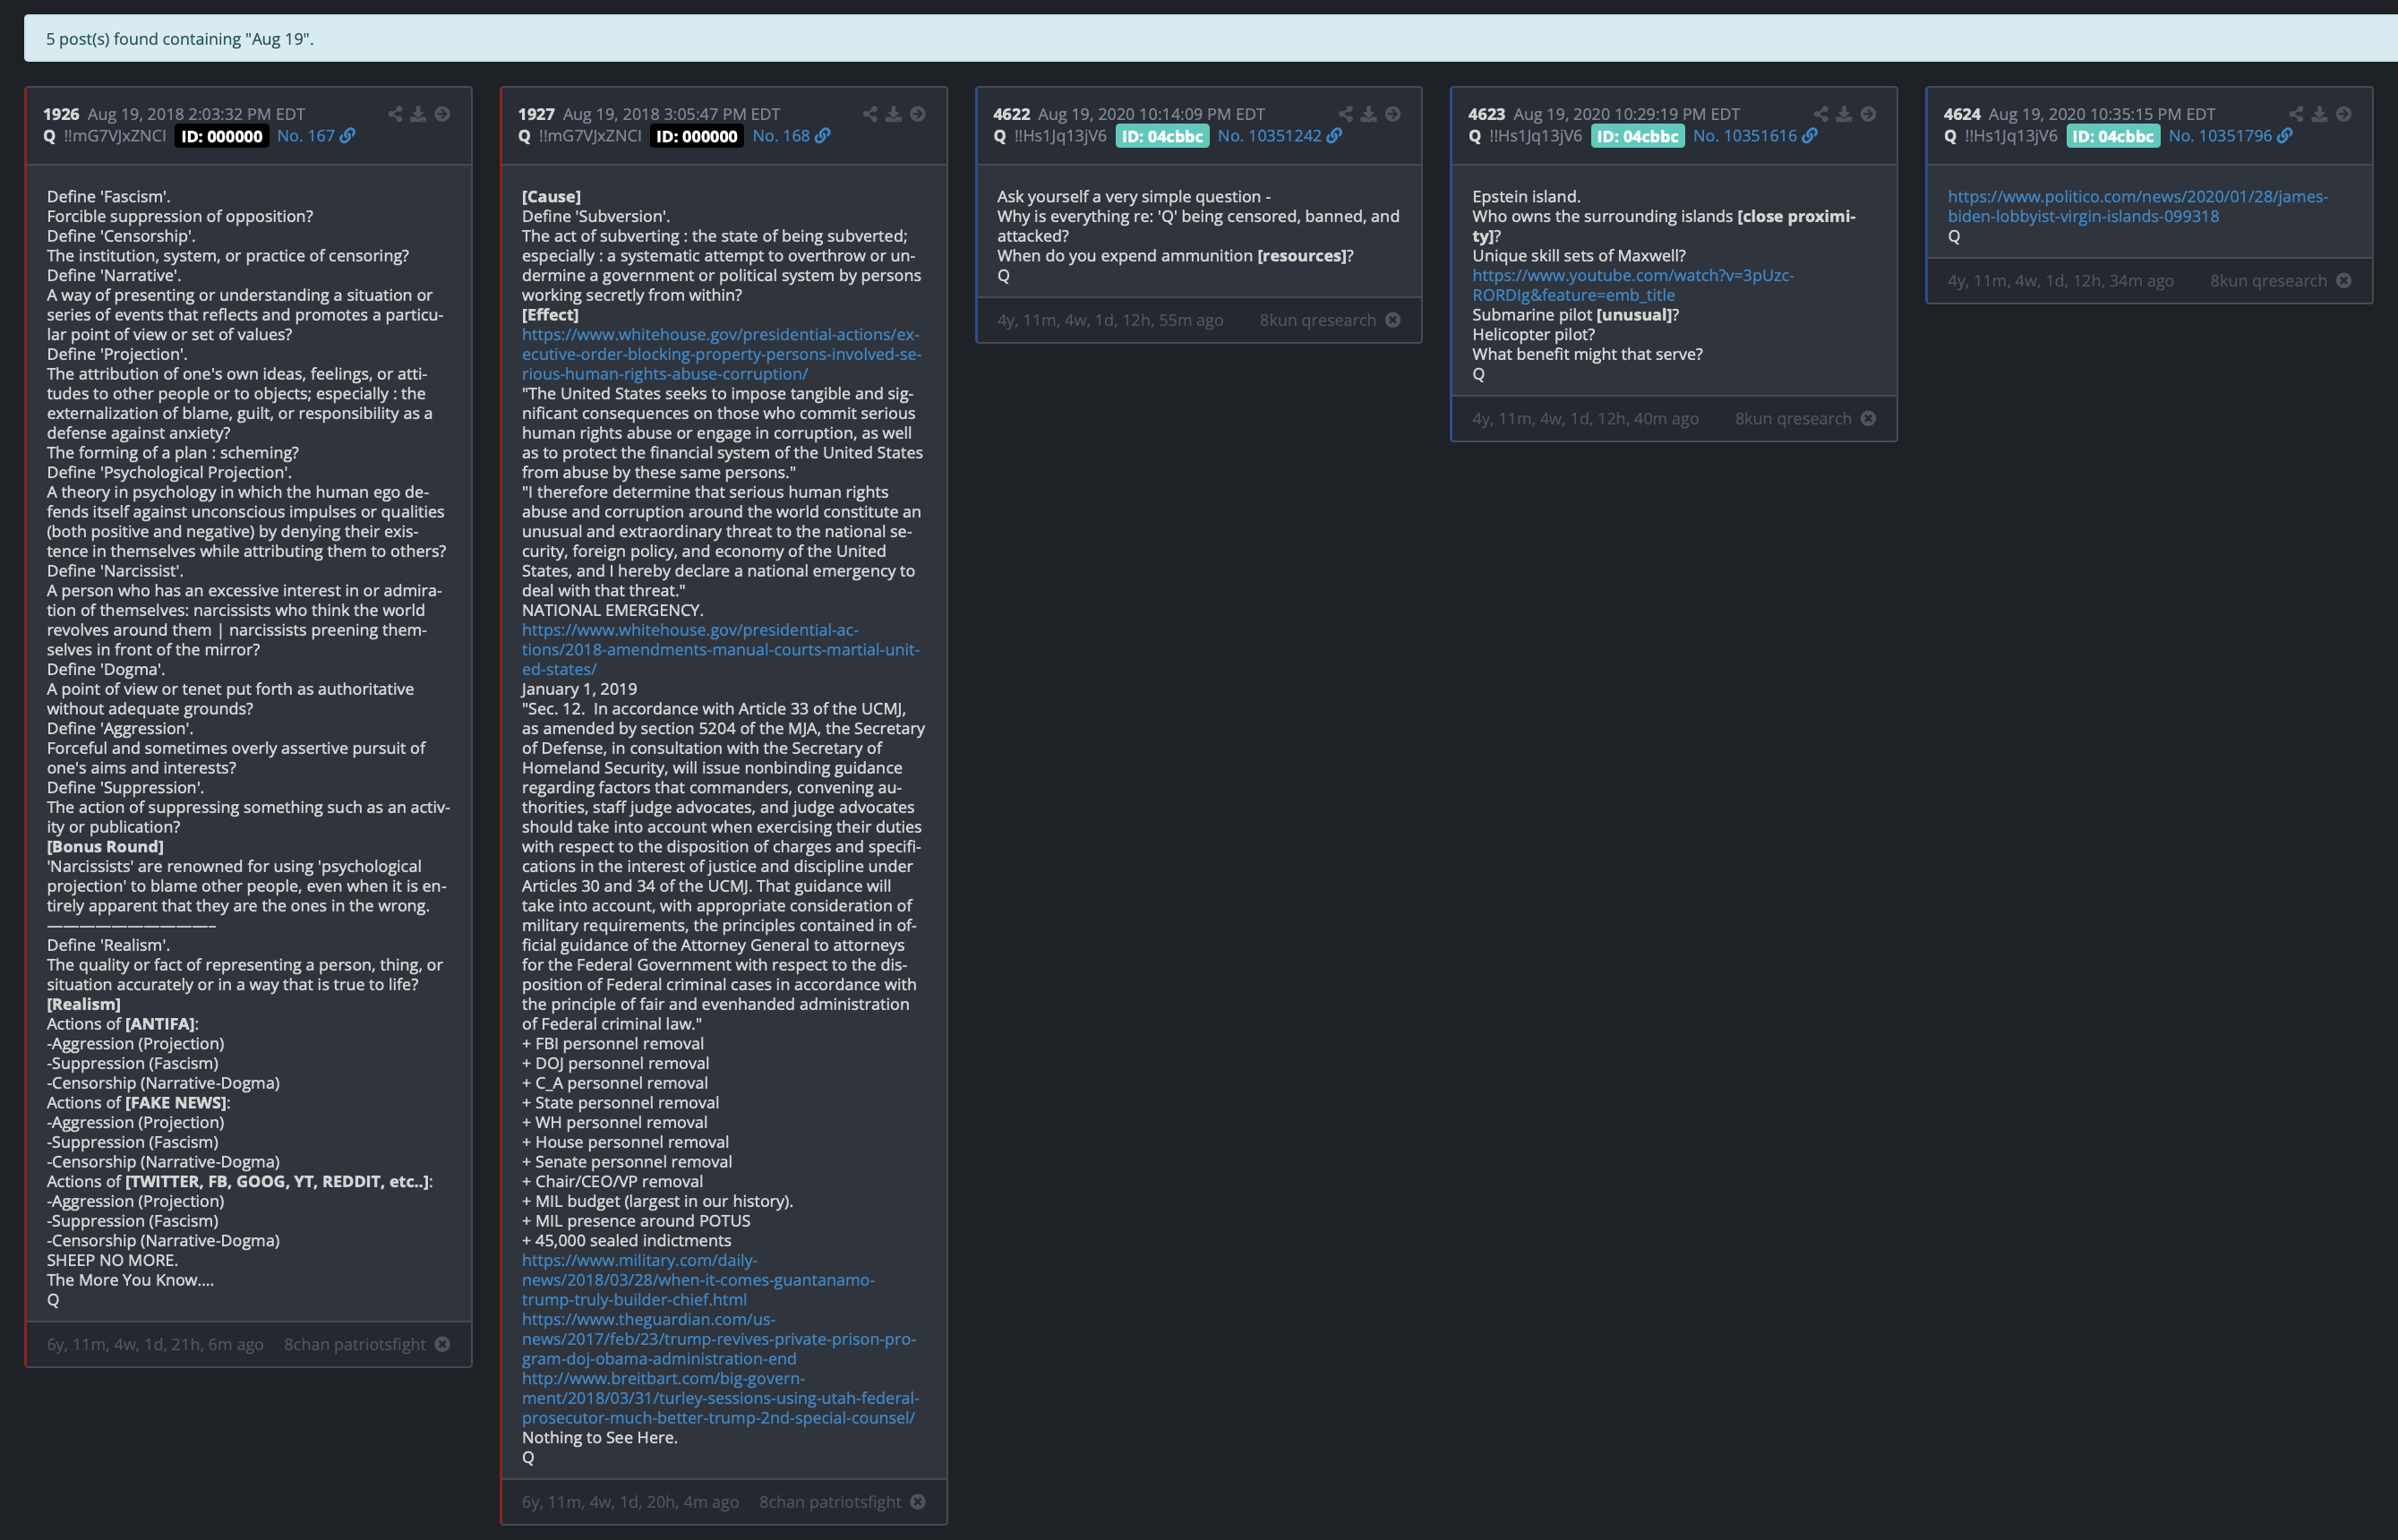Click '[Bonus Round]' text in post 1926
The width and height of the screenshot is (2398, 1540).
tap(105, 846)
